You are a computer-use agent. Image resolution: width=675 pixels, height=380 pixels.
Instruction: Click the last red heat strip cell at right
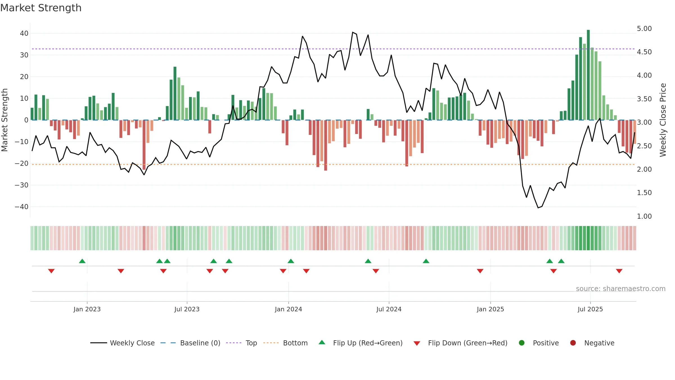tap(634, 238)
